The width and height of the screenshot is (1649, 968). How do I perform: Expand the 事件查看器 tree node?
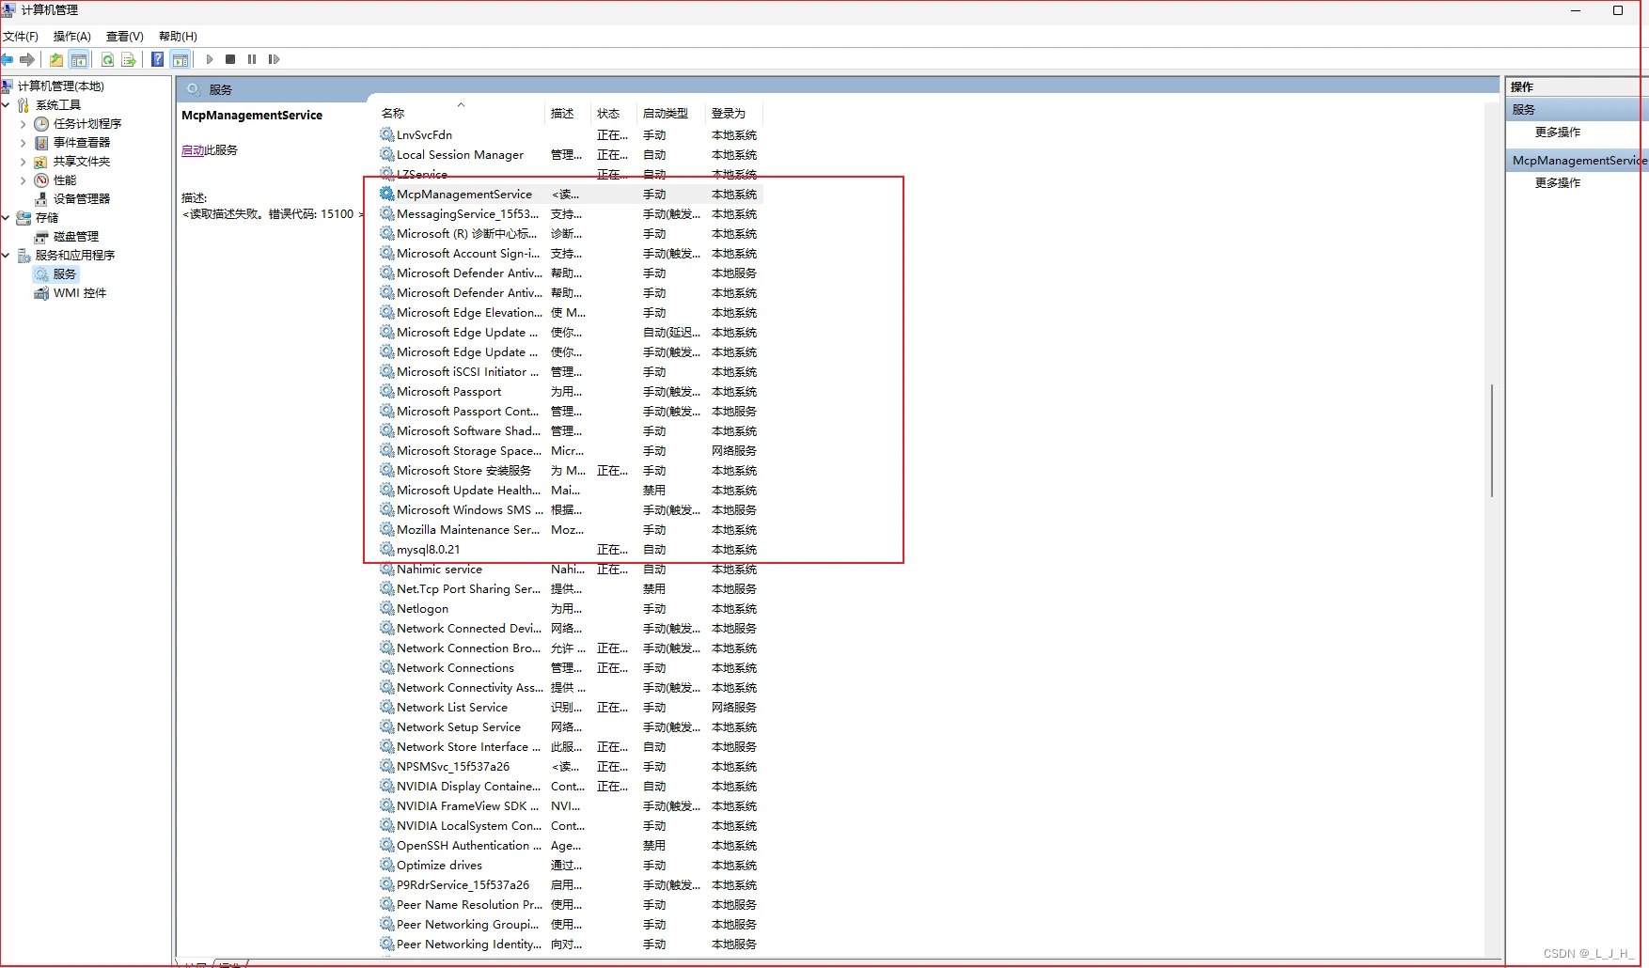click(23, 143)
